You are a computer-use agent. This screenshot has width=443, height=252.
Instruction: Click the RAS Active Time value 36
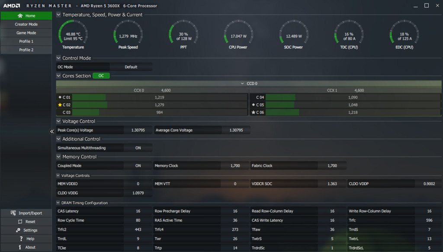click(x=235, y=220)
